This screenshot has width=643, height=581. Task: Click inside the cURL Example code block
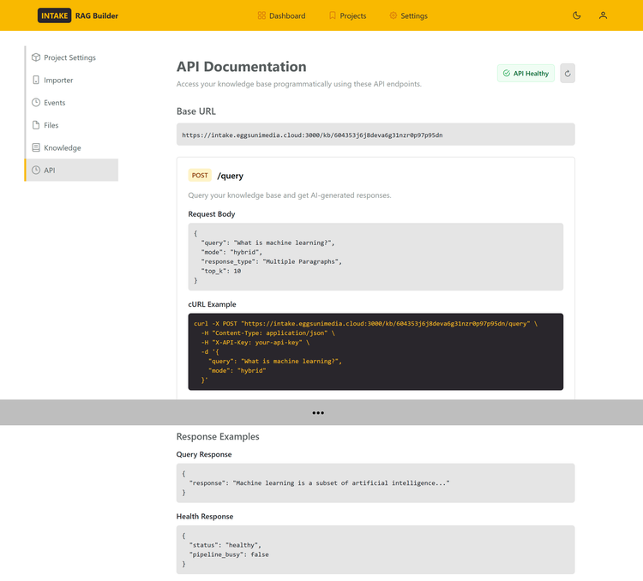(376, 351)
